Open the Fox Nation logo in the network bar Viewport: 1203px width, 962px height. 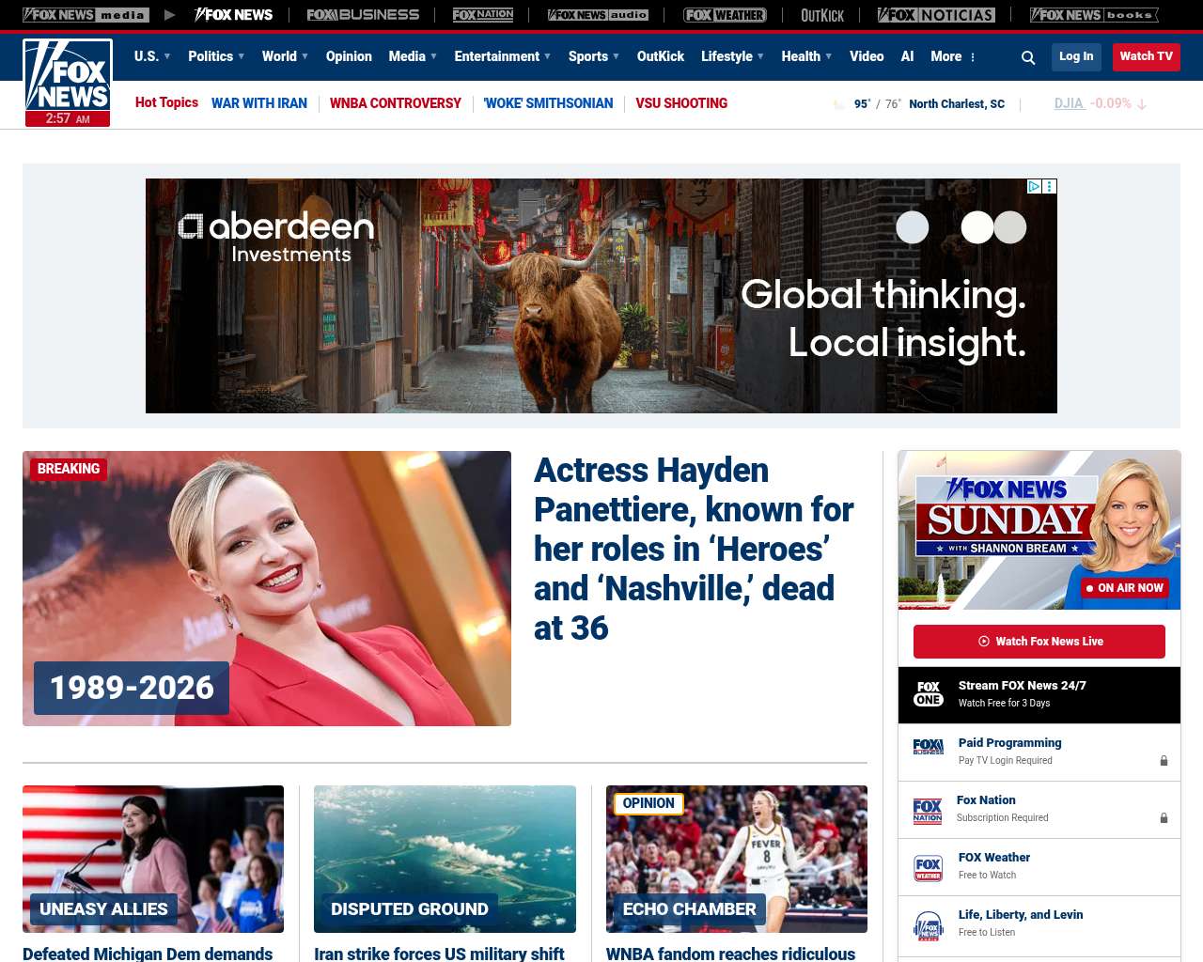tap(483, 15)
